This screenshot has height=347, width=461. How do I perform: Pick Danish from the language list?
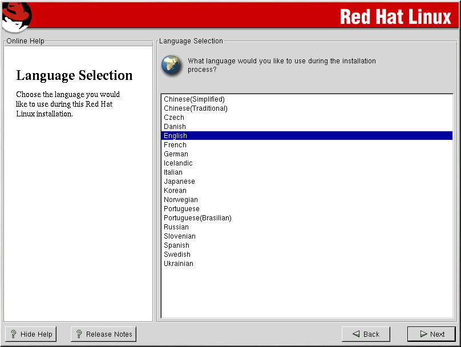click(175, 127)
